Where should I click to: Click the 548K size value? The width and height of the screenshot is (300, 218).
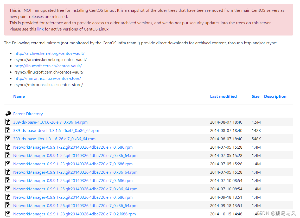pyautogui.click(x=256, y=139)
